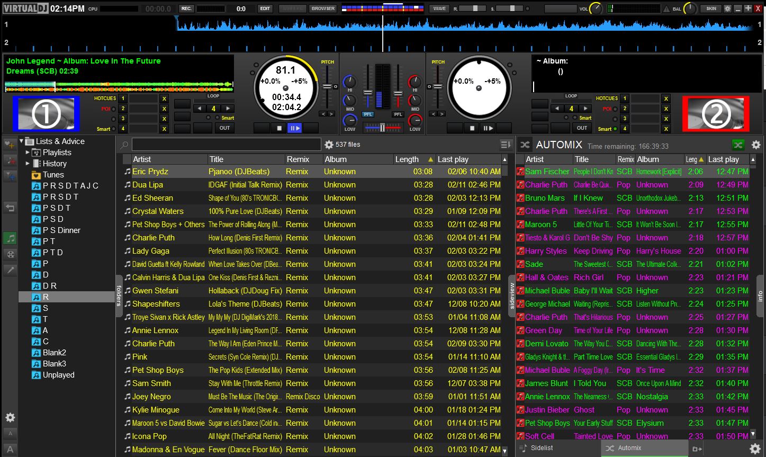Toggle Smart cue indicator on deck 2 hotcues
Viewport: 766px width, 457px height.
click(x=615, y=129)
